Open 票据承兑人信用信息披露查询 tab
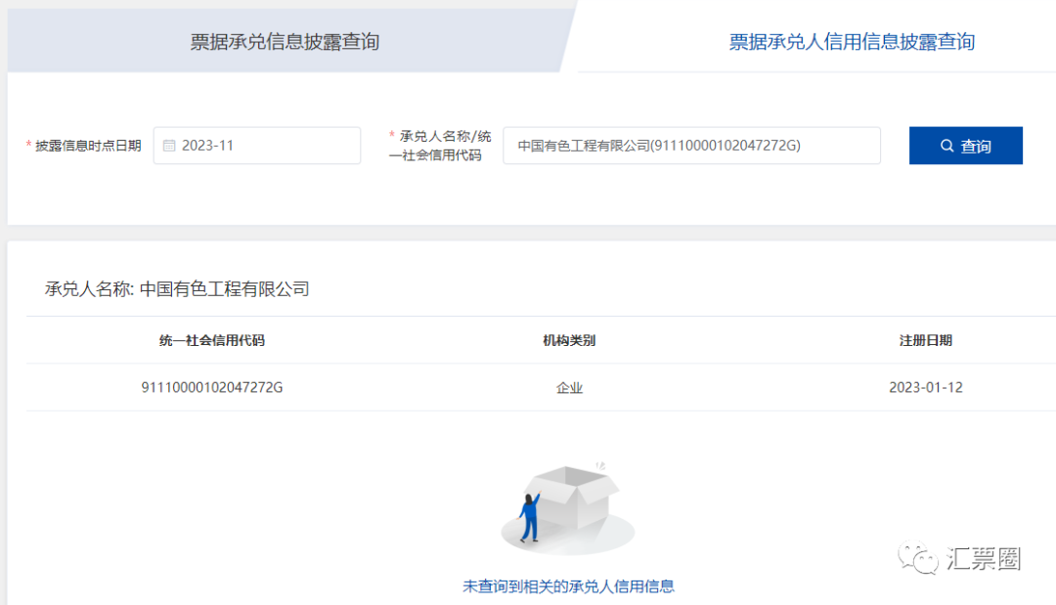This screenshot has height=605, width=1056. (852, 42)
